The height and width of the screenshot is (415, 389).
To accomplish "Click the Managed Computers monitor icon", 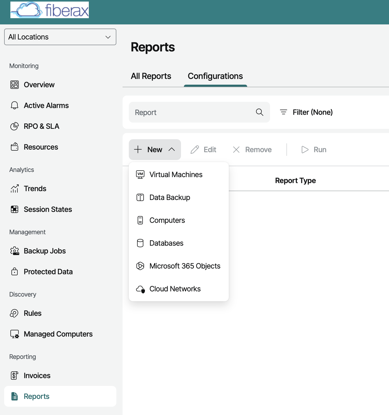I will [15, 334].
